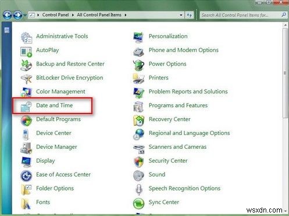Open the Recovery Center icon

[x=139, y=120]
